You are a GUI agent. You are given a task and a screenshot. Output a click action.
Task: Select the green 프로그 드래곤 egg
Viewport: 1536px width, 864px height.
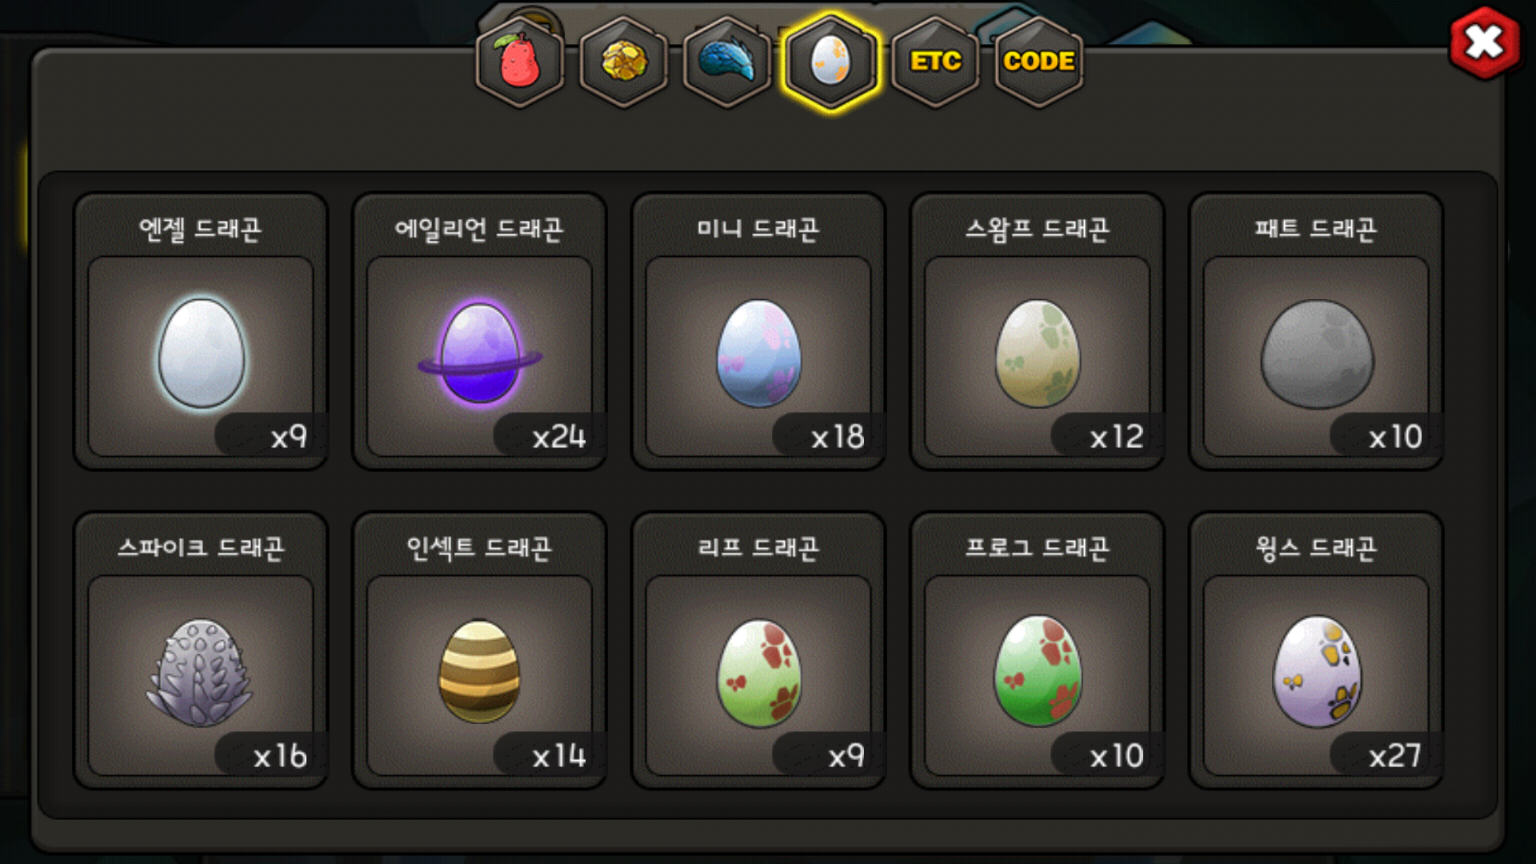pos(1038,671)
